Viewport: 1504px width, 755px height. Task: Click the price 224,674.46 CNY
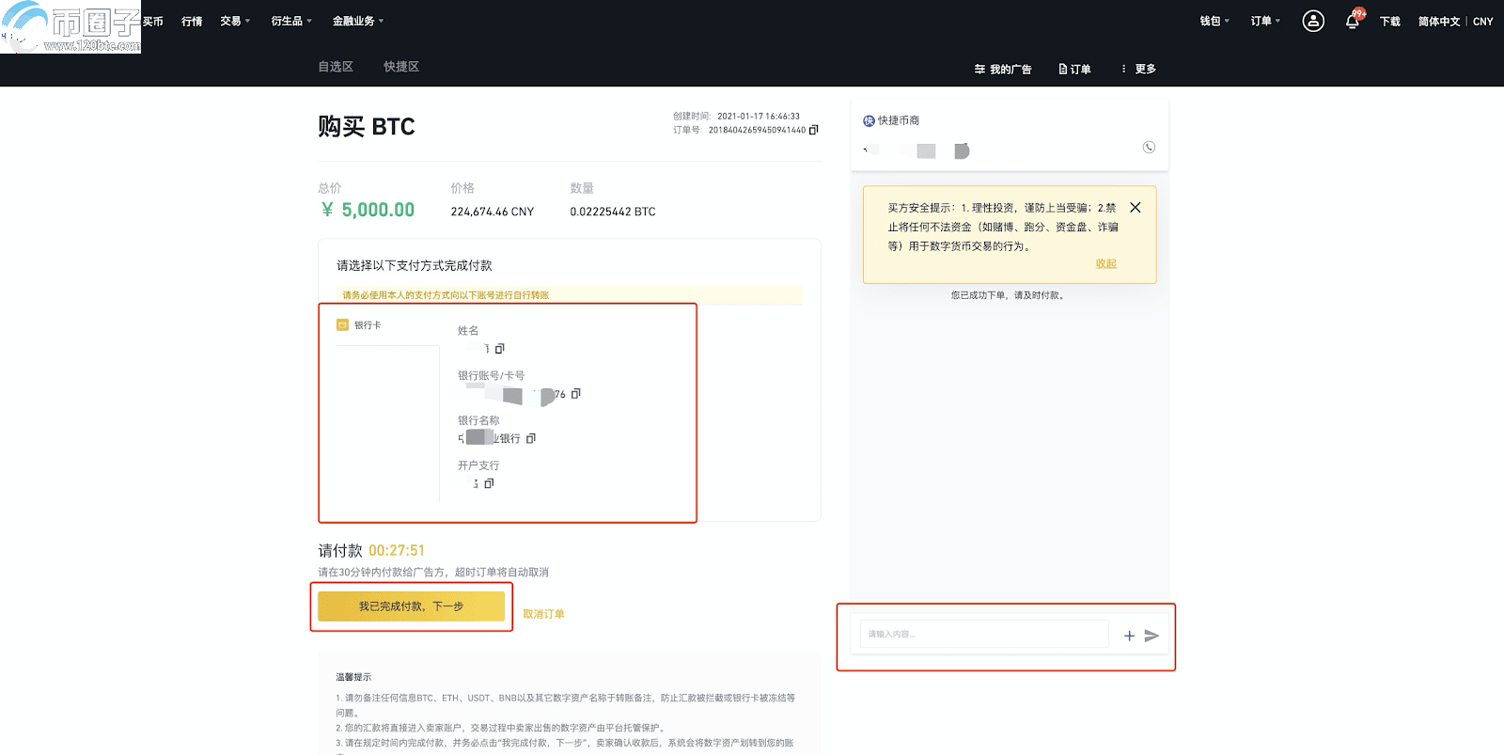492,212
